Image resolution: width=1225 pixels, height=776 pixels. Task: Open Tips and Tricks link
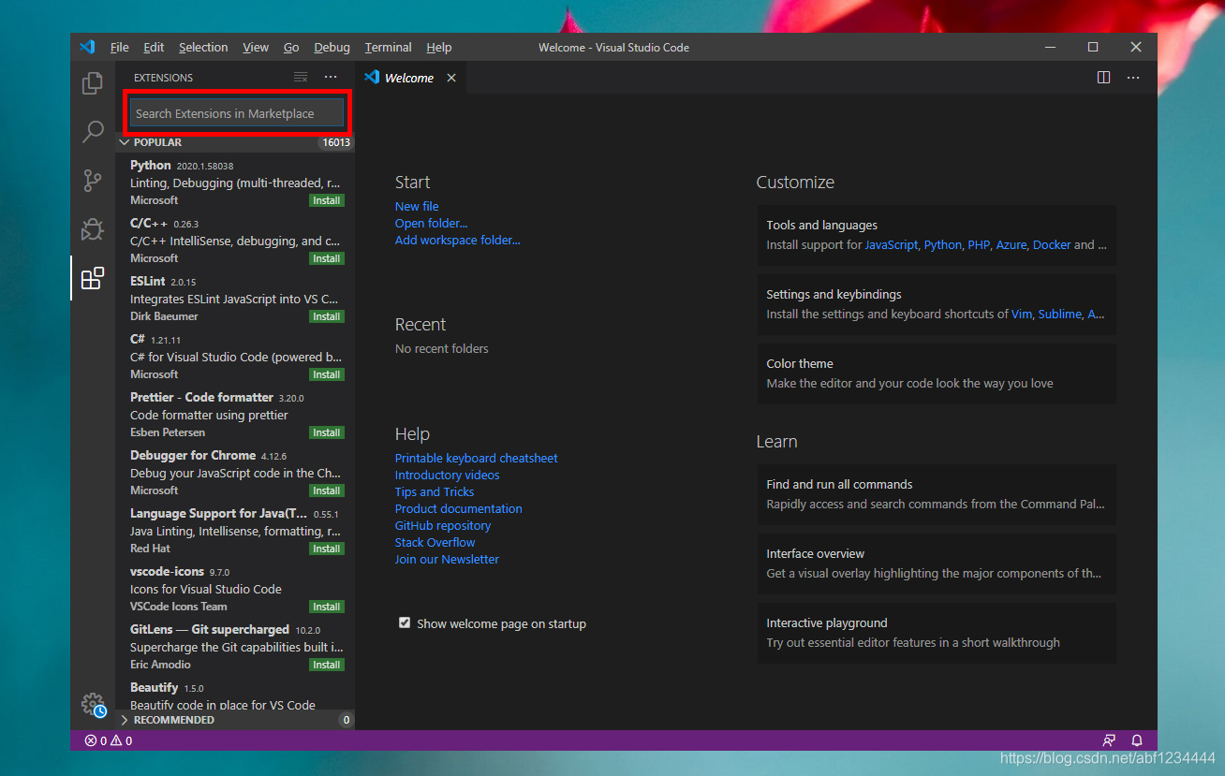[435, 491]
